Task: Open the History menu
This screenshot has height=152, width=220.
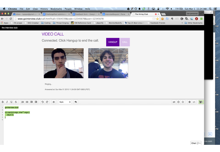Action: [44, 9]
